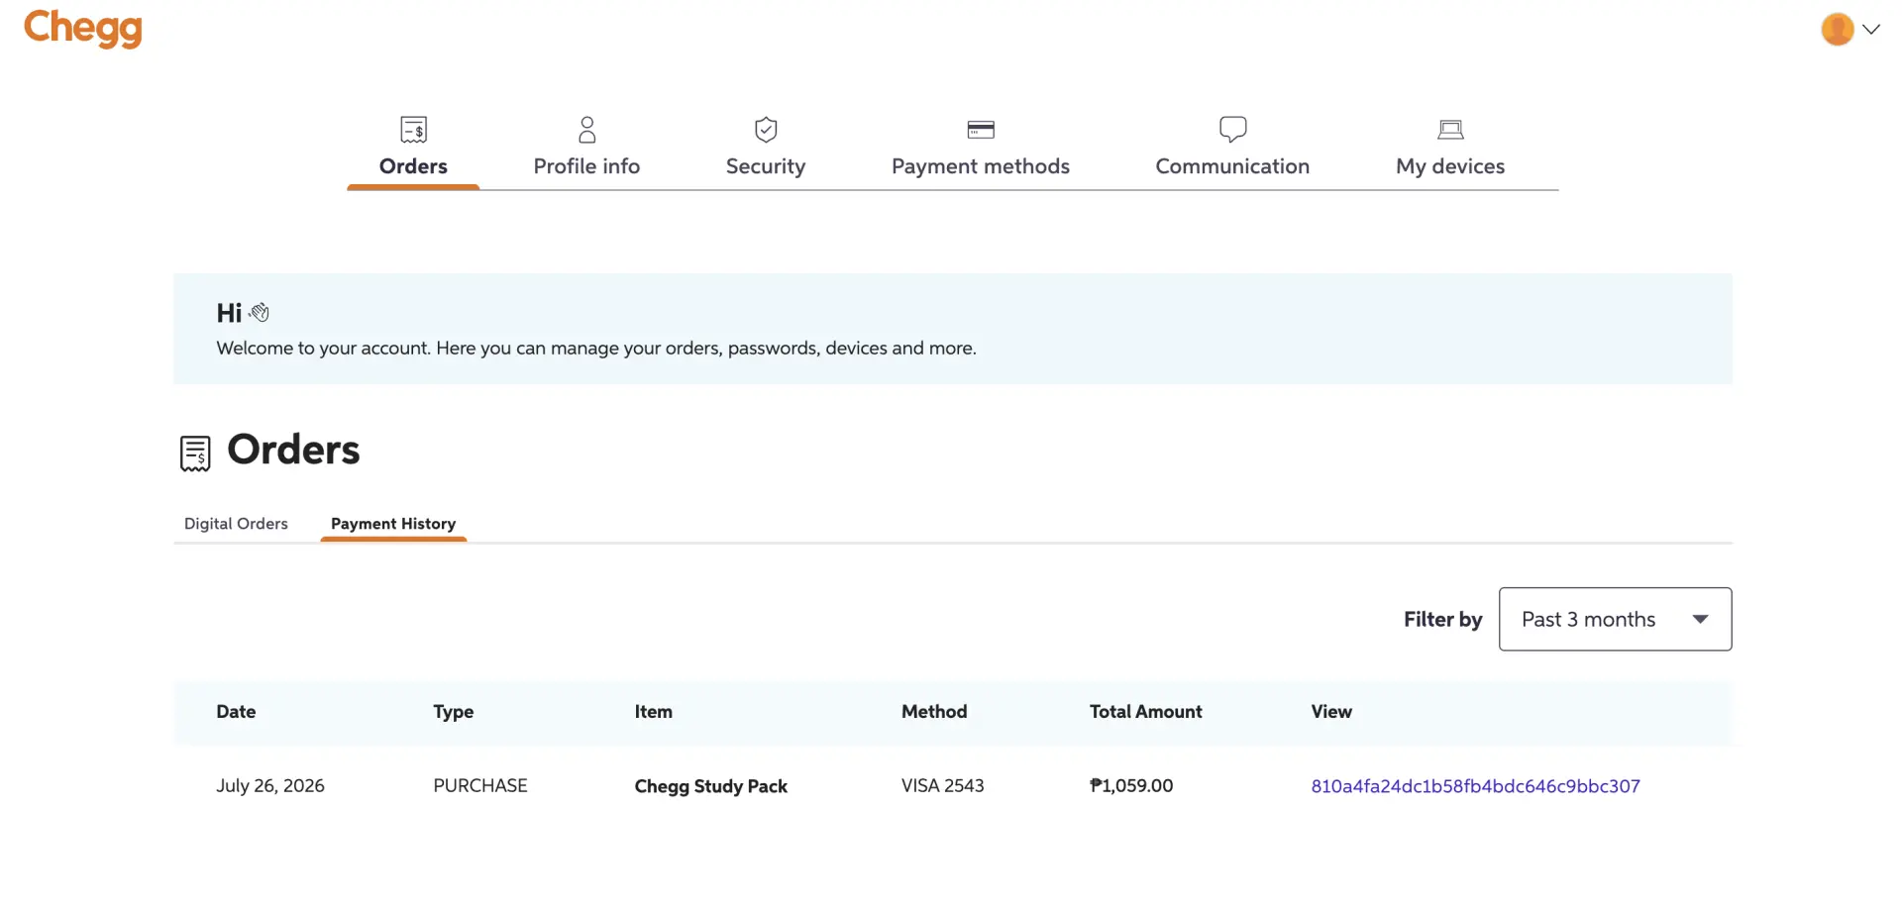
Task: Open the user avatar profile picture
Action: point(1837,30)
